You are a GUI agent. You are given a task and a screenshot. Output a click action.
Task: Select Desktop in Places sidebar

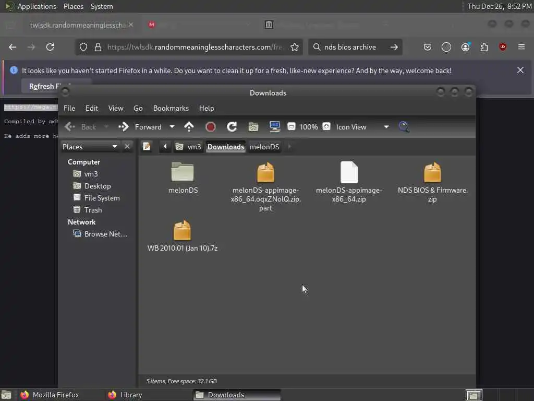coord(92,186)
